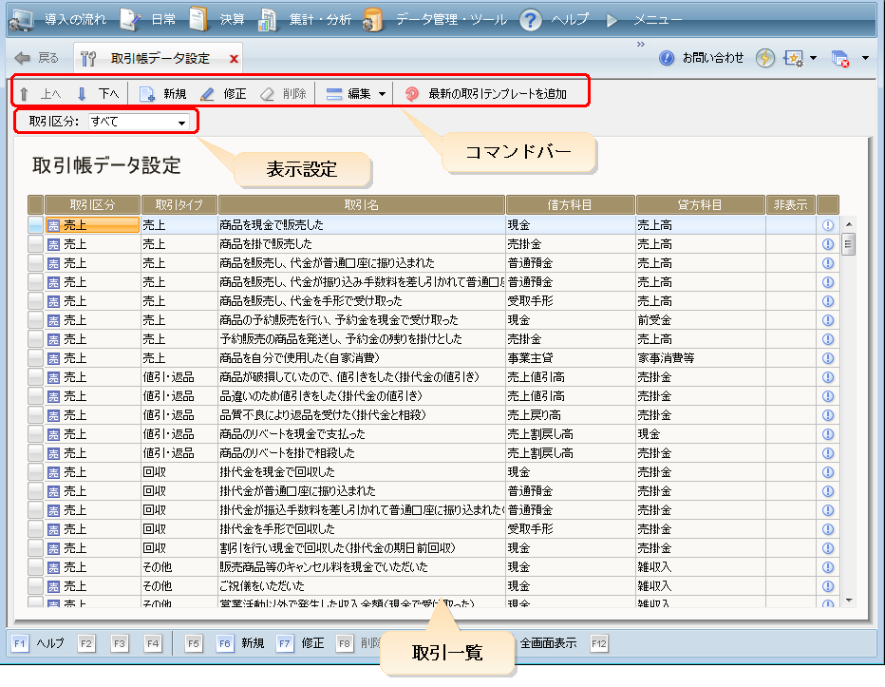Click info icon for 商品を自分で使用した(自家消費)

[828, 358]
